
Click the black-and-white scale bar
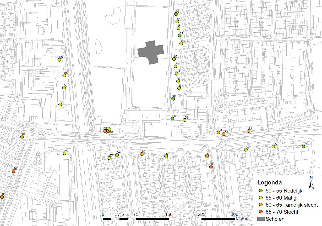coord(169,218)
